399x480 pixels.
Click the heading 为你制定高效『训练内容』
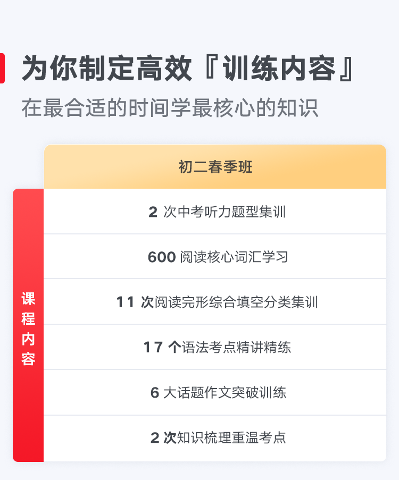(188, 69)
